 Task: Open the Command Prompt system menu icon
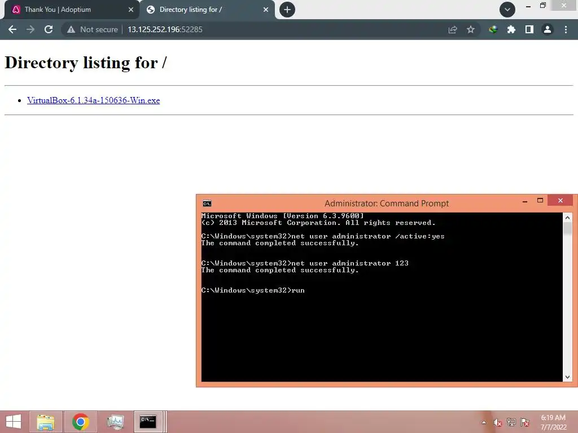207,203
